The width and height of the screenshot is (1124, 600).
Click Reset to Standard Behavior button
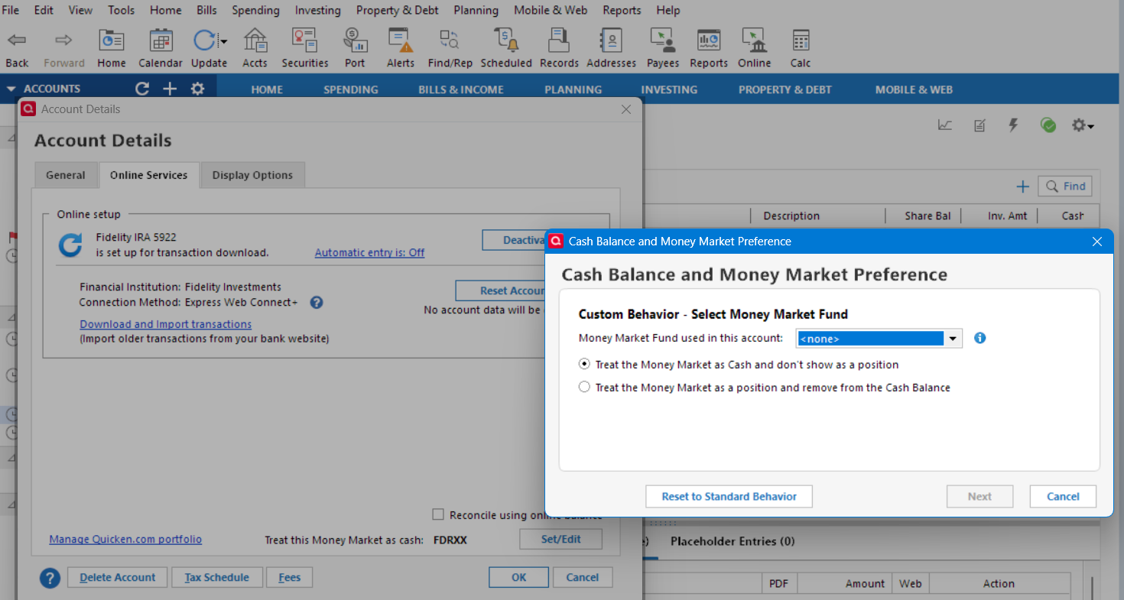click(x=729, y=496)
